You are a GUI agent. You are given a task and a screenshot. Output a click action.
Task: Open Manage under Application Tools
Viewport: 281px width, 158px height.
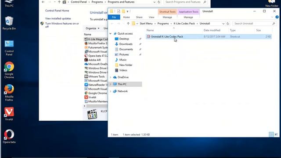(188, 17)
